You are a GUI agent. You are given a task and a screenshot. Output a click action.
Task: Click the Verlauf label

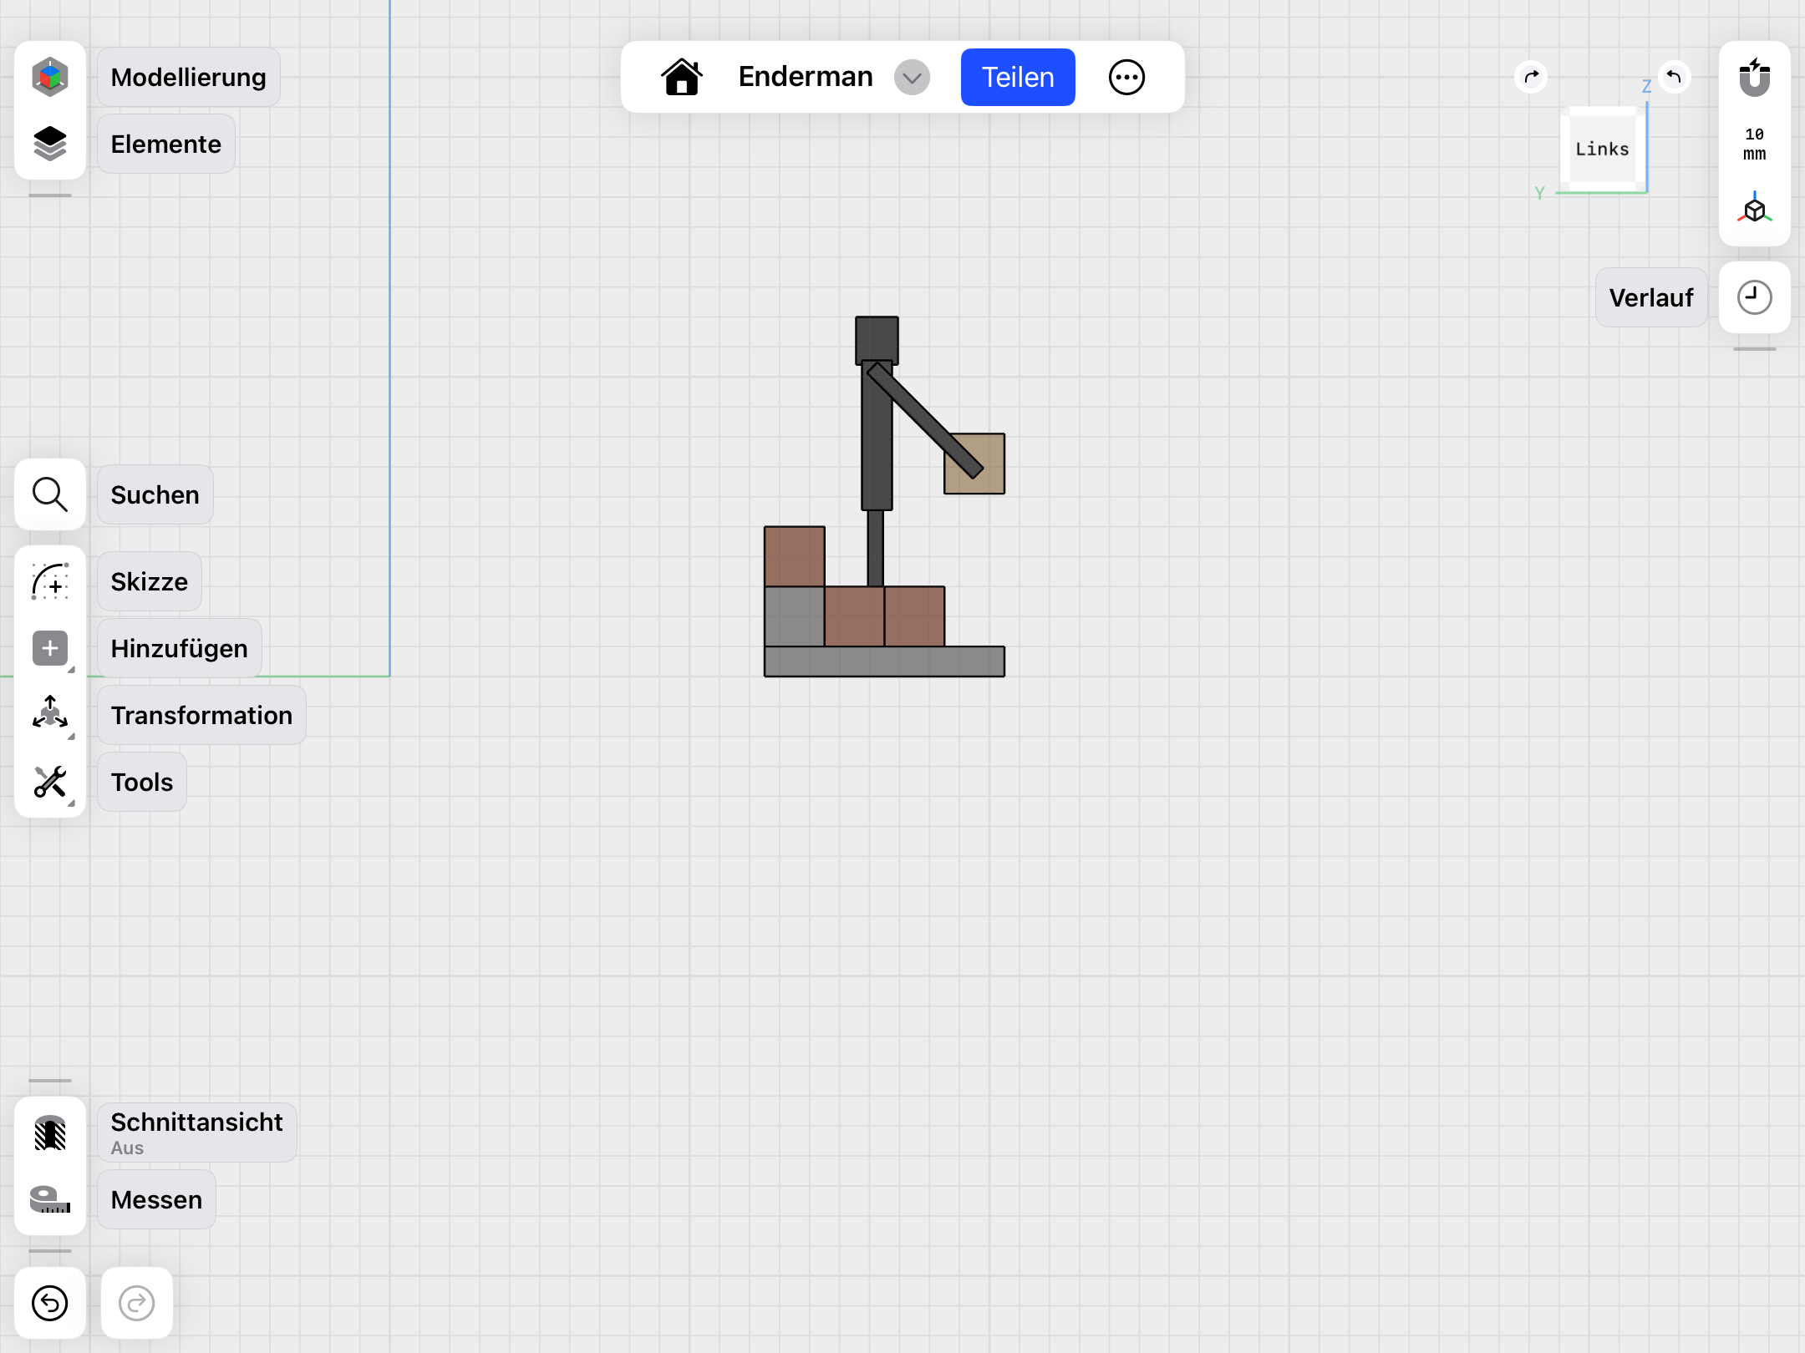click(1651, 297)
